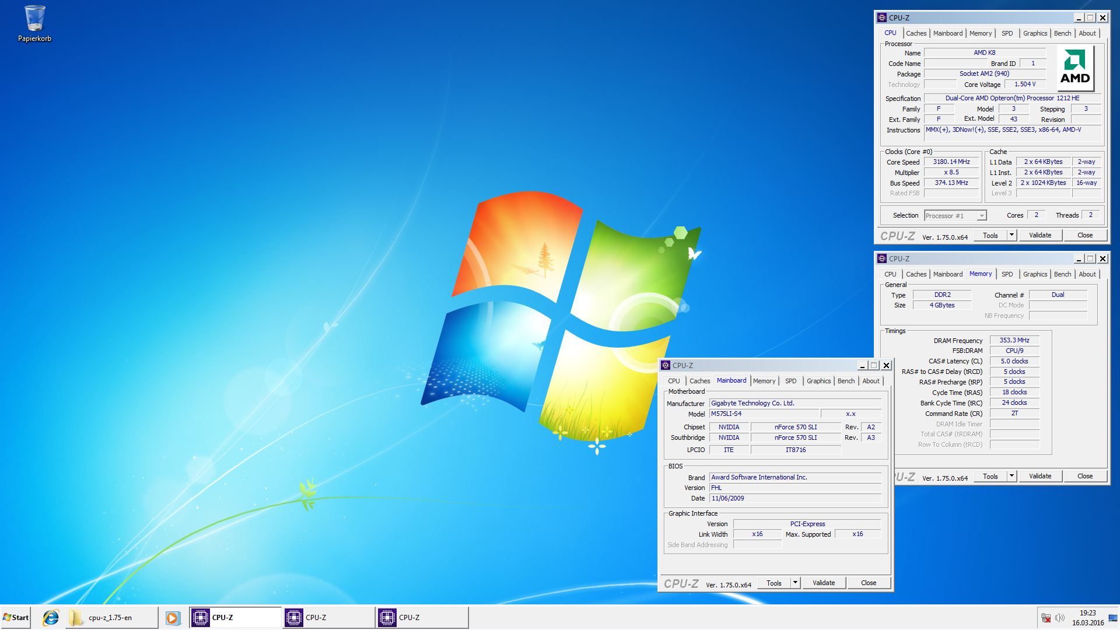Click Tools button in the Mainboard window

coord(773,583)
